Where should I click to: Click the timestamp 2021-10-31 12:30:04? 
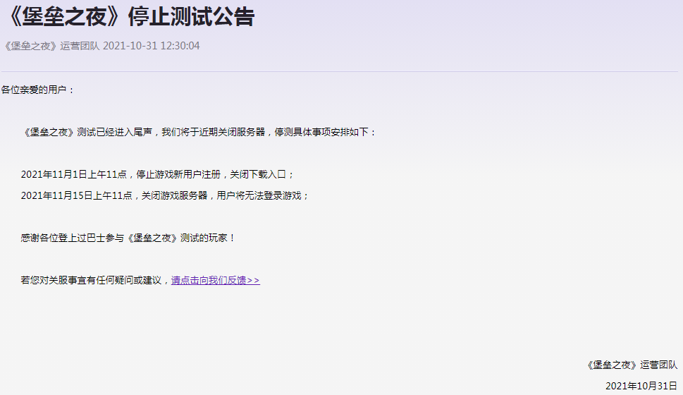tap(151, 46)
